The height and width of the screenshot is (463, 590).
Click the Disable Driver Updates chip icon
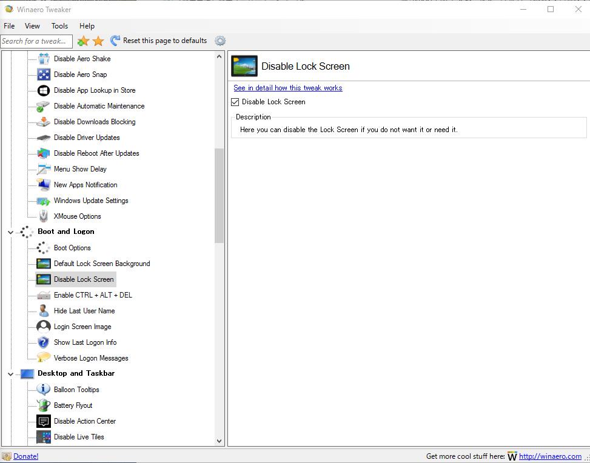pos(44,138)
